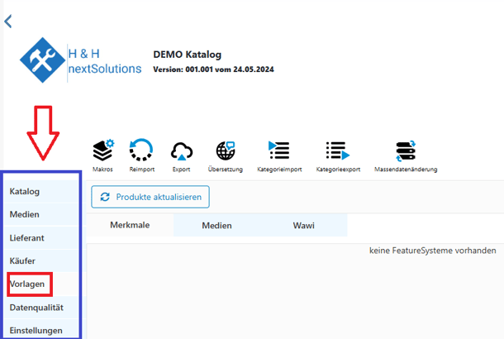Select Katalog in the sidebar
This screenshot has width=504, height=339.
click(x=25, y=192)
